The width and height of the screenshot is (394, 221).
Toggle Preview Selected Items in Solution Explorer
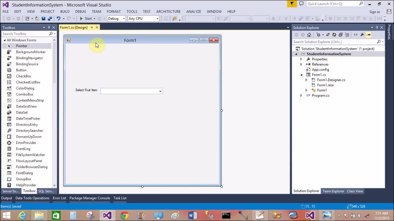pos(368,35)
